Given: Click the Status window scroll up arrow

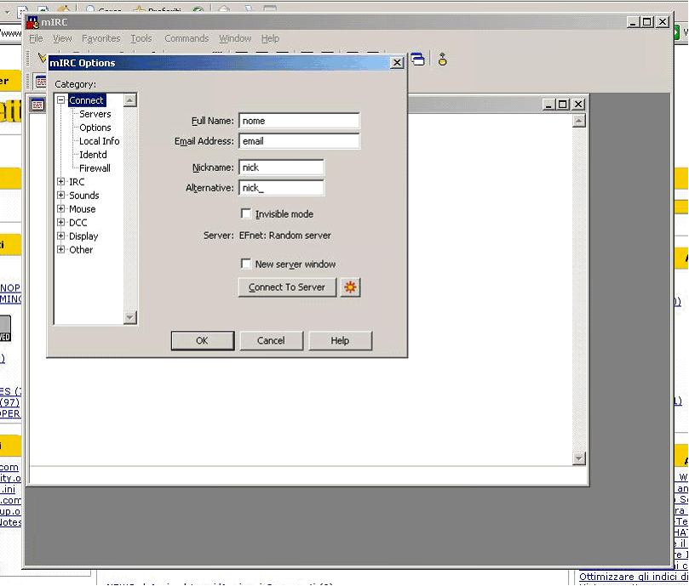Looking at the screenshot, I should (x=579, y=121).
